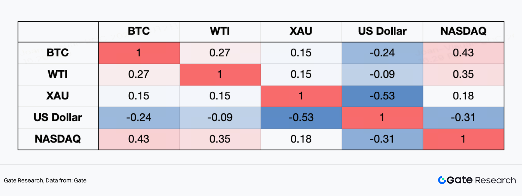Select the XAU column header
522x196 pixels.
pos(301,31)
